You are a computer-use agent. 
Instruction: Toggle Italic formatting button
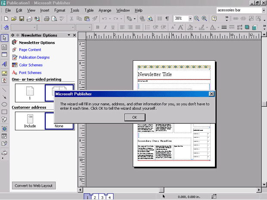(x=105, y=27)
